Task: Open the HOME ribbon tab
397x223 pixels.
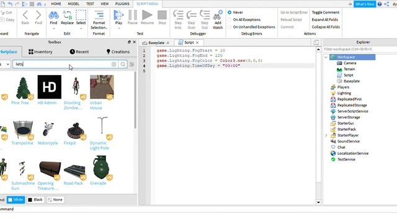Action: coord(56,4)
